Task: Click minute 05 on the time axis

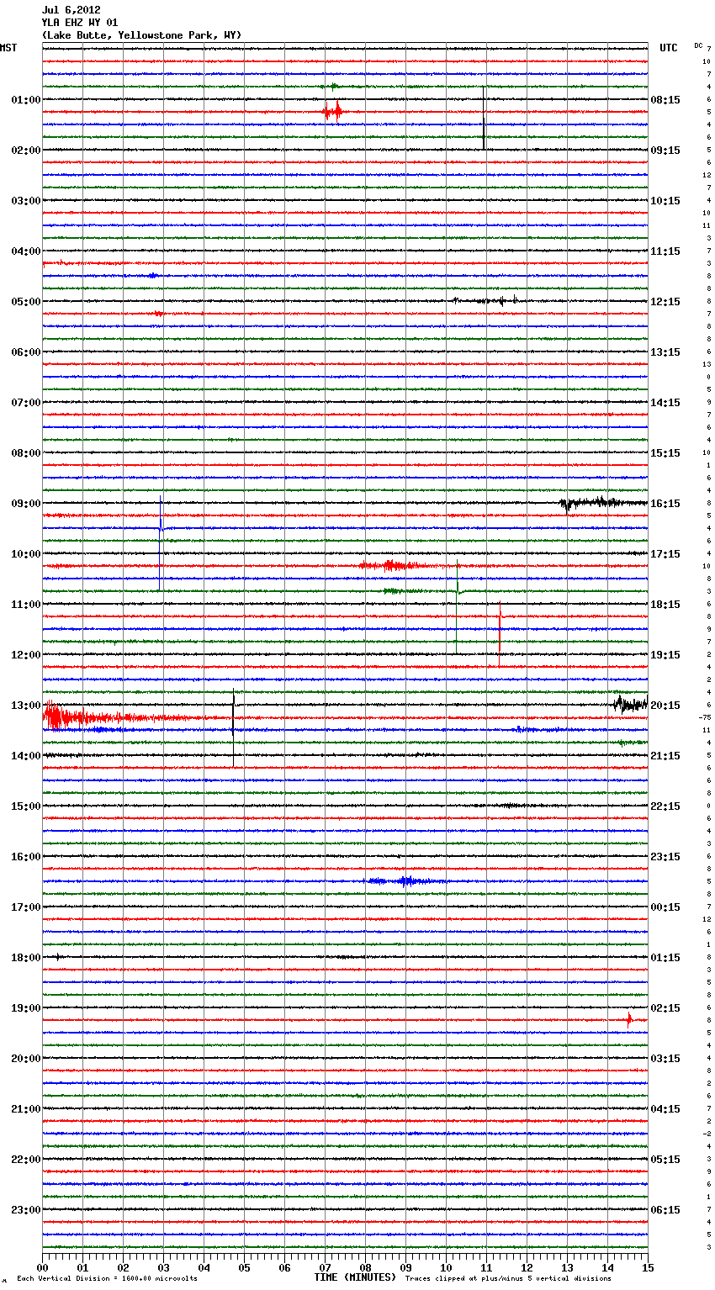Action: click(244, 1267)
